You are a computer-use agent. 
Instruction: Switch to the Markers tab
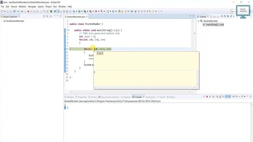pyautogui.click(x=69, y=97)
